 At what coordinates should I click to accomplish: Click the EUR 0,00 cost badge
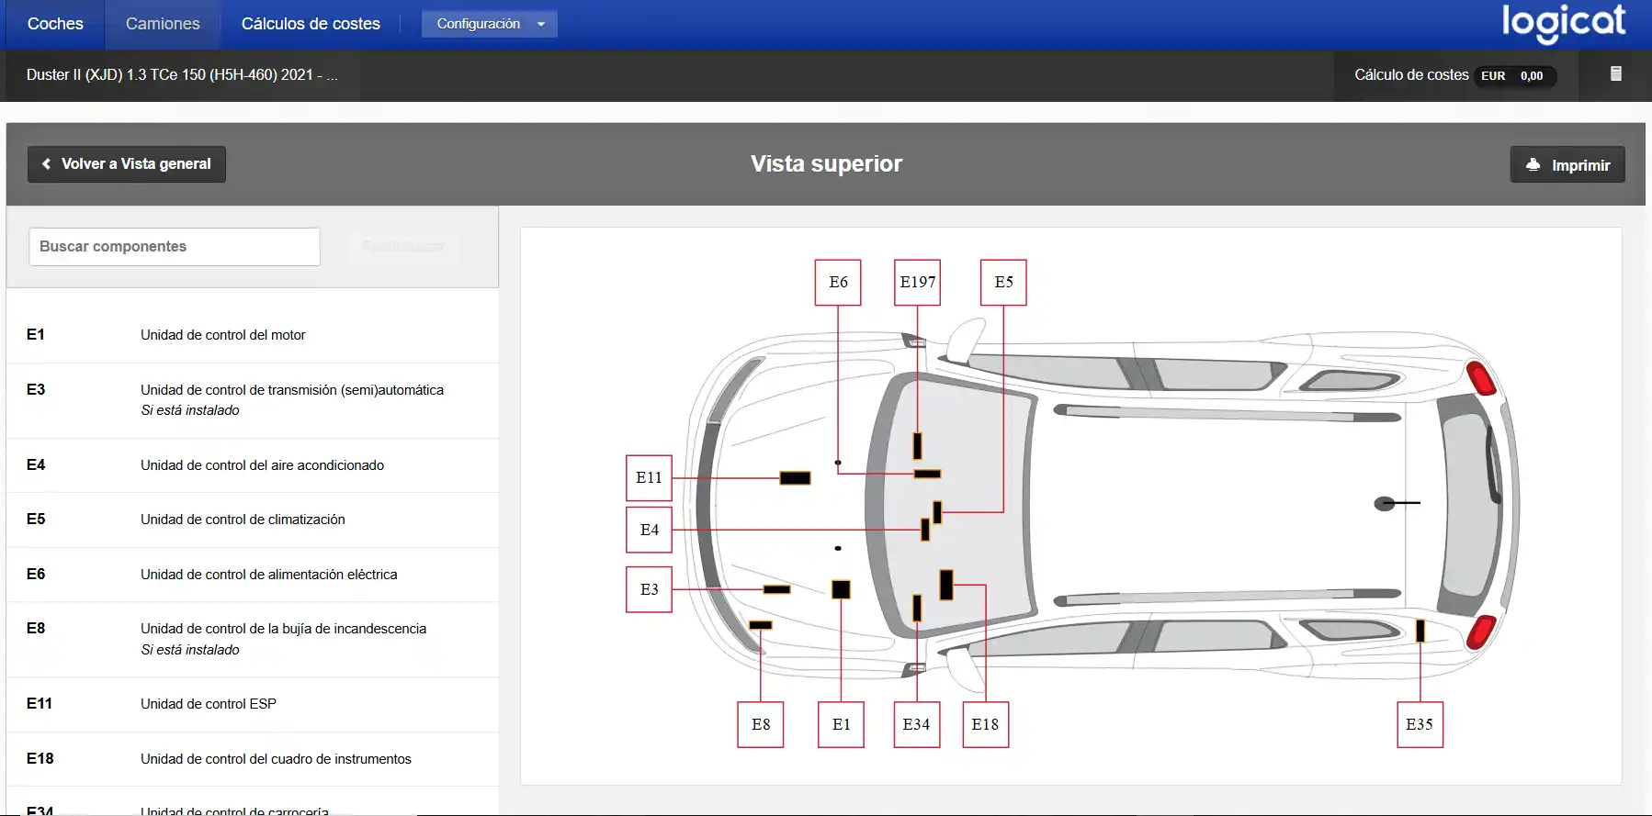point(1514,76)
